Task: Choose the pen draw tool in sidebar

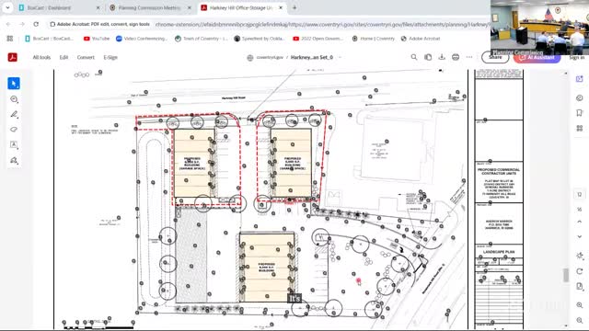Action: coord(14,114)
